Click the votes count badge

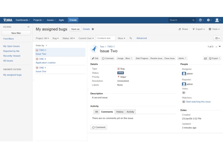184,93
